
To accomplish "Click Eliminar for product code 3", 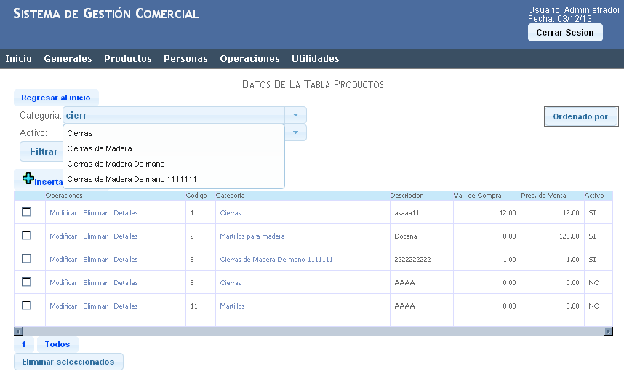I will click(95, 260).
